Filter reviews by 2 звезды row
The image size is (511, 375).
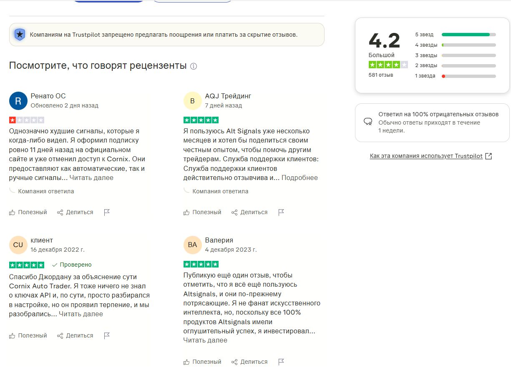coord(456,65)
